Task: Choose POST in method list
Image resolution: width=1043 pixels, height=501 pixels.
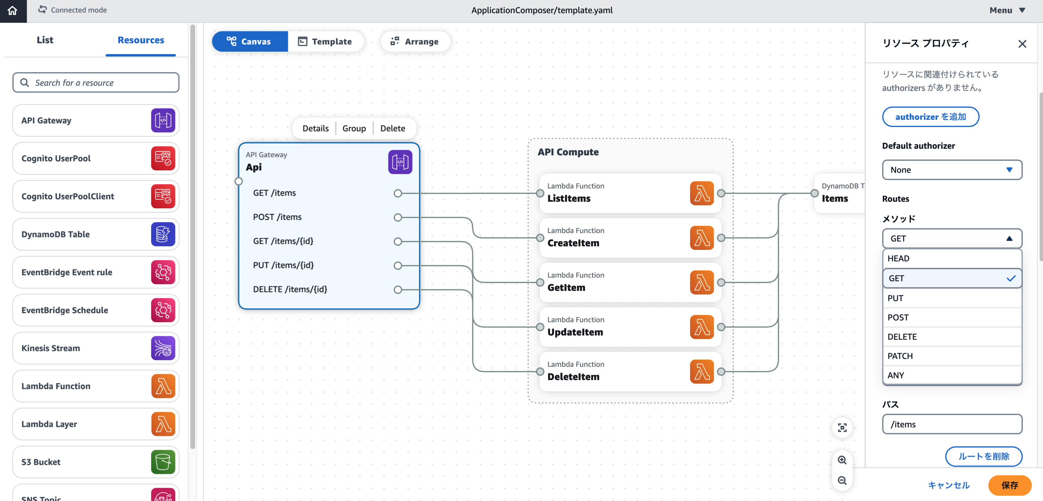Action: (x=952, y=317)
